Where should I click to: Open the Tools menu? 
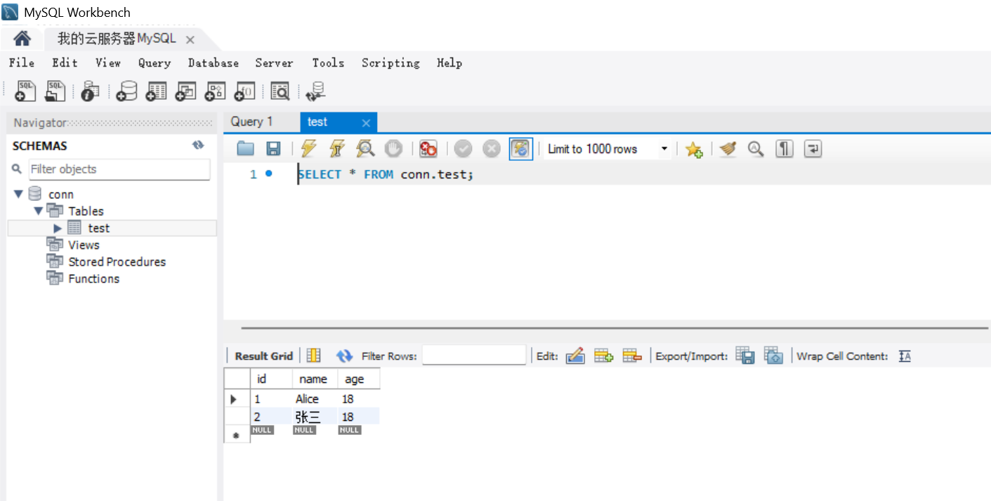tap(328, 63)
